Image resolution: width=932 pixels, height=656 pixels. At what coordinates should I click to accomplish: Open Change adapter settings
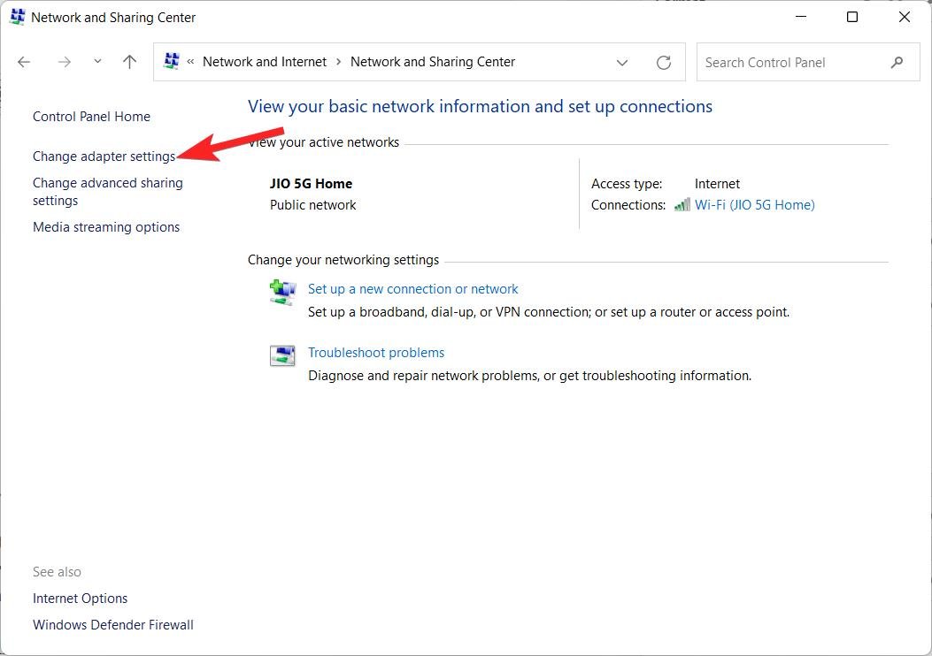104,156
